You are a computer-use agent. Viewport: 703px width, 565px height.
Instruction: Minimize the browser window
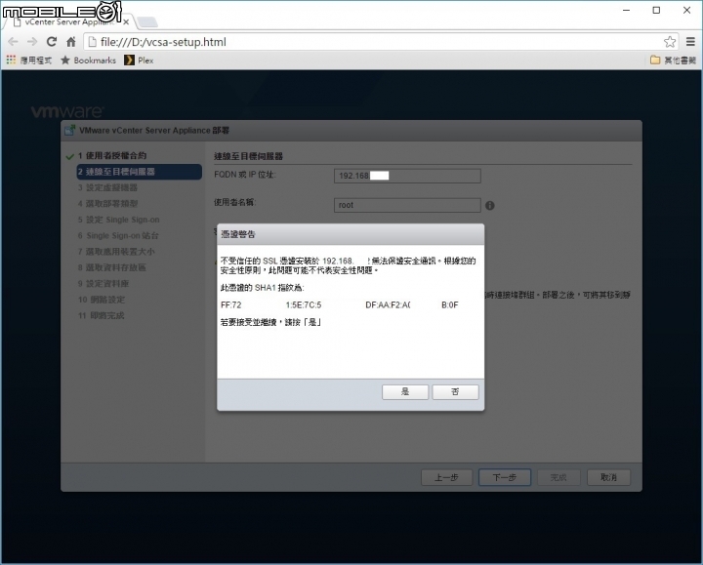pyautogui.click(x=626, y=11)
